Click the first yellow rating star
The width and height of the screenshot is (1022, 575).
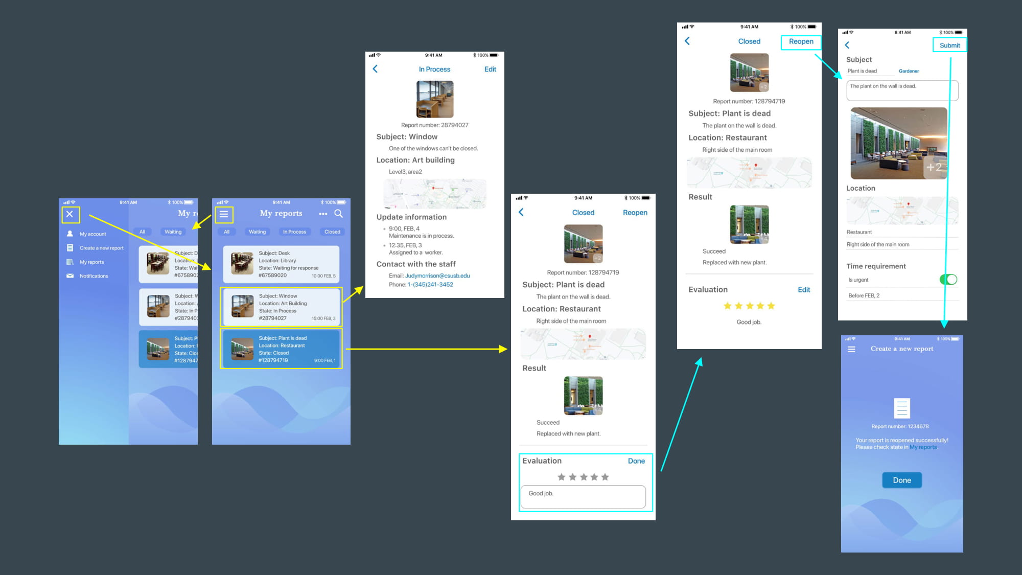728,306
